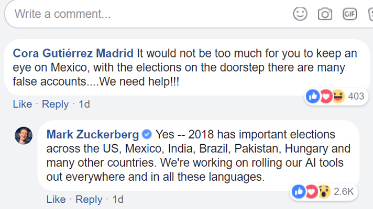The image size is (373, 209).
Task: Open Cora Gutiérrez Madrid's profile name
Action: pyautogui.click(x=73, y=53)
